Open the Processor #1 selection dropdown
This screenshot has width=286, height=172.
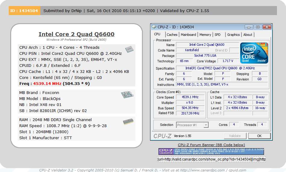(x=192, y=125)
